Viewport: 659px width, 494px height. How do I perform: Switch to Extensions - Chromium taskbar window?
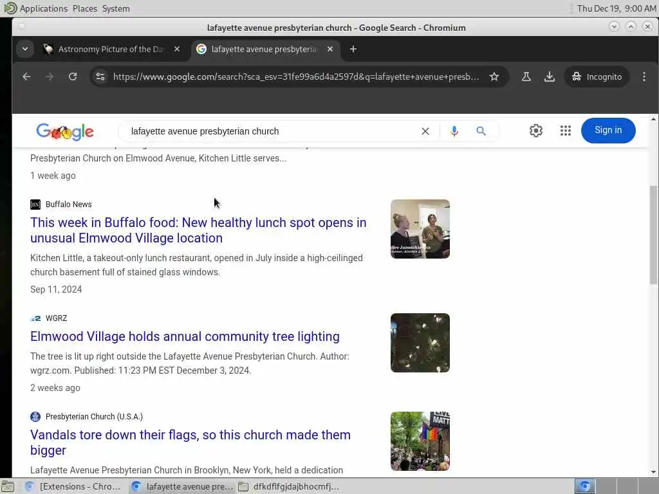(x=74, y=486)
